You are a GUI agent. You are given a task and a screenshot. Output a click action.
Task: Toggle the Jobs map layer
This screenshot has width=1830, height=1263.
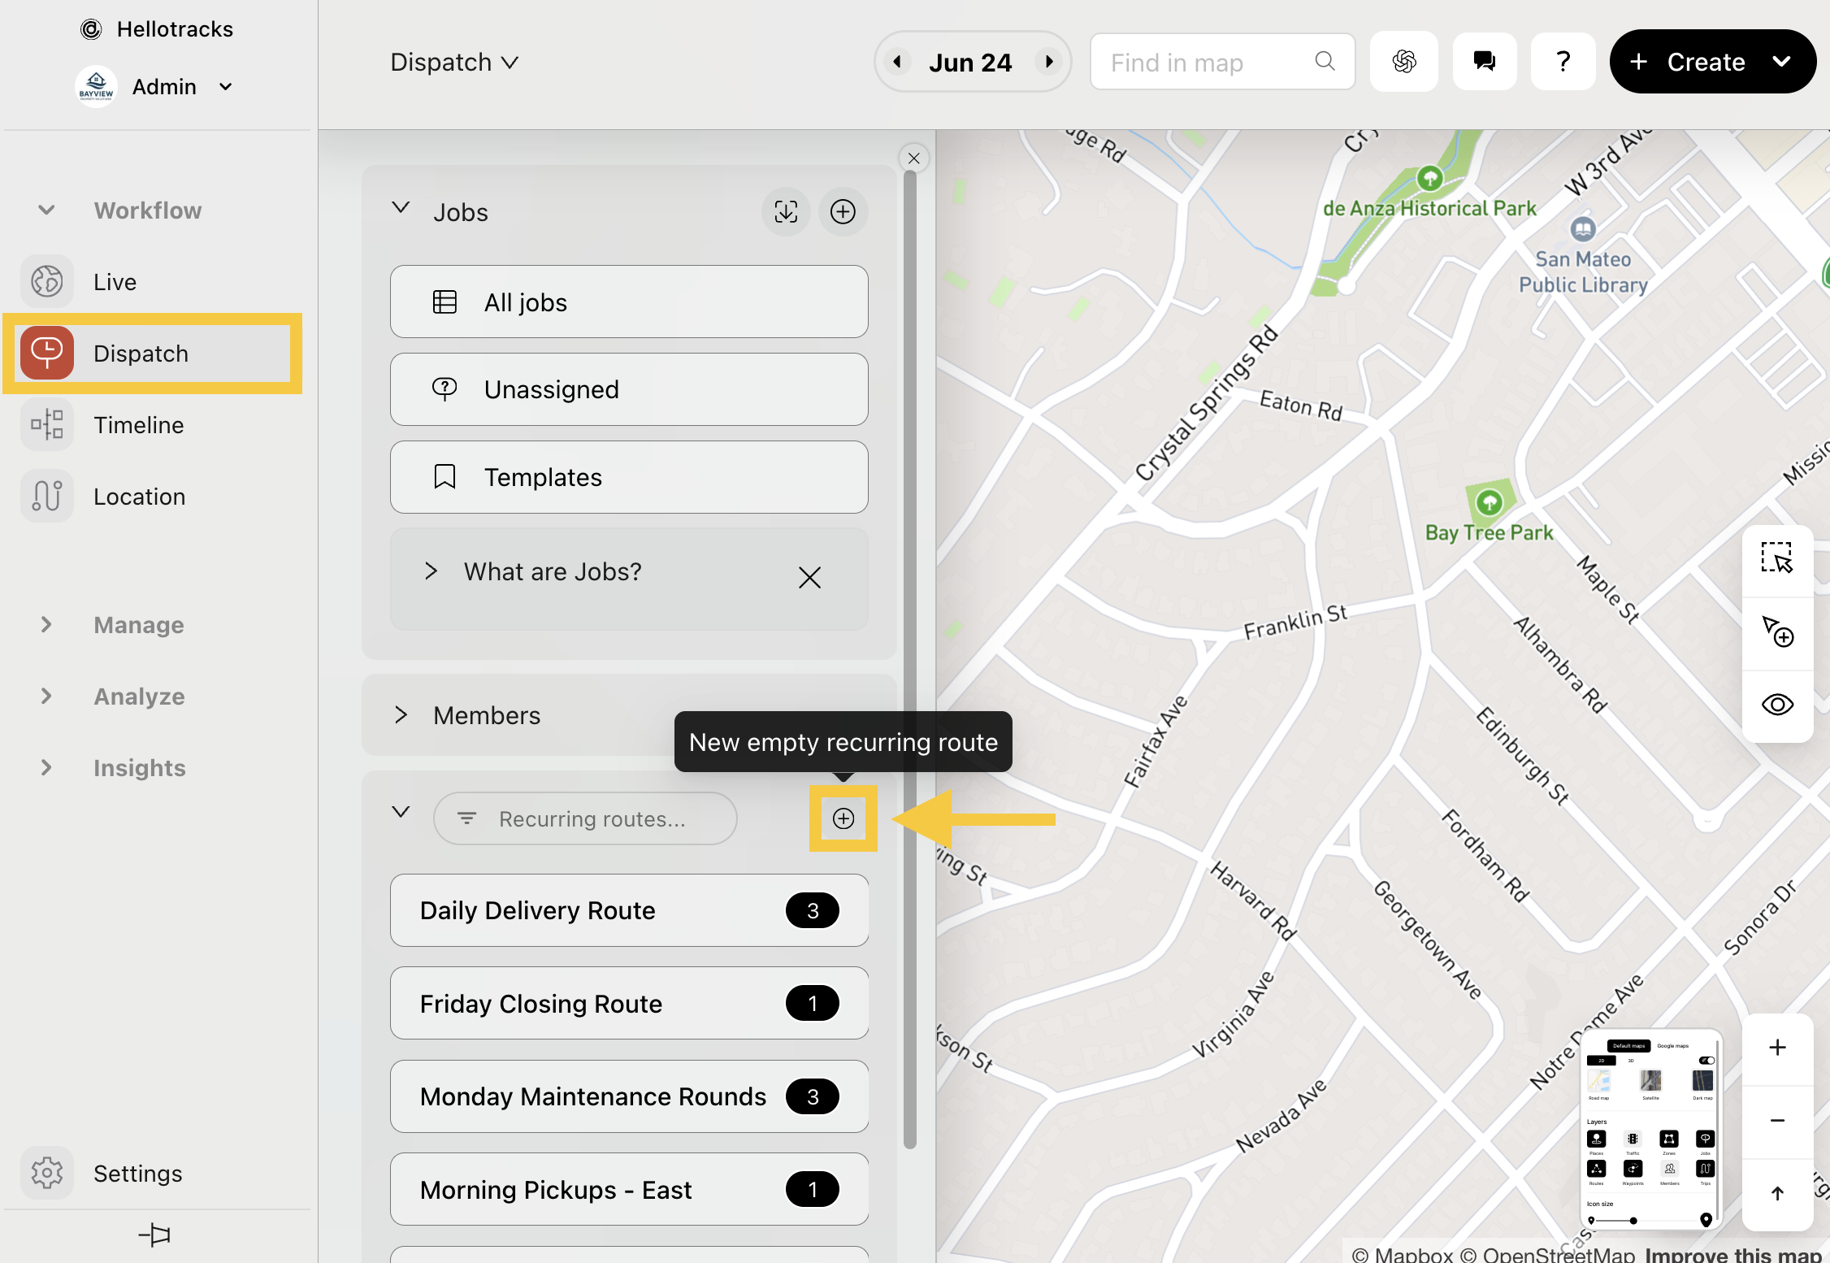coord(1705,1139)
